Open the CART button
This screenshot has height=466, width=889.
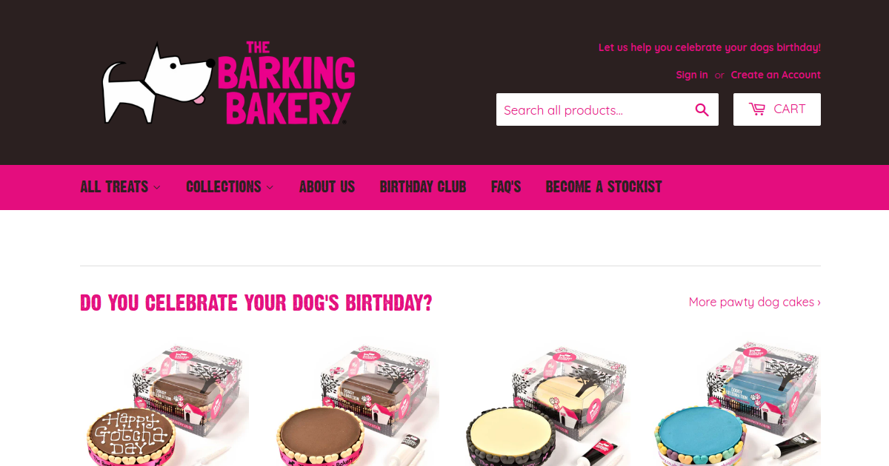click(x=777, y=109)
